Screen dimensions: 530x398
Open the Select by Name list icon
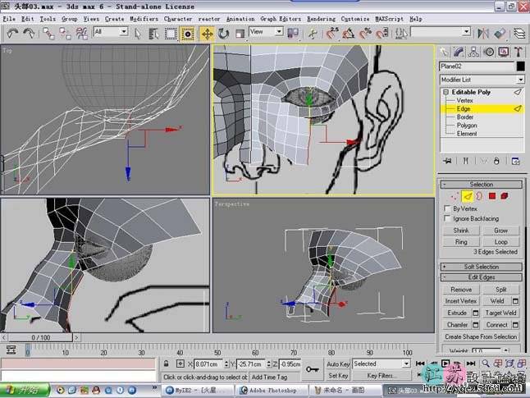point(153,34)
